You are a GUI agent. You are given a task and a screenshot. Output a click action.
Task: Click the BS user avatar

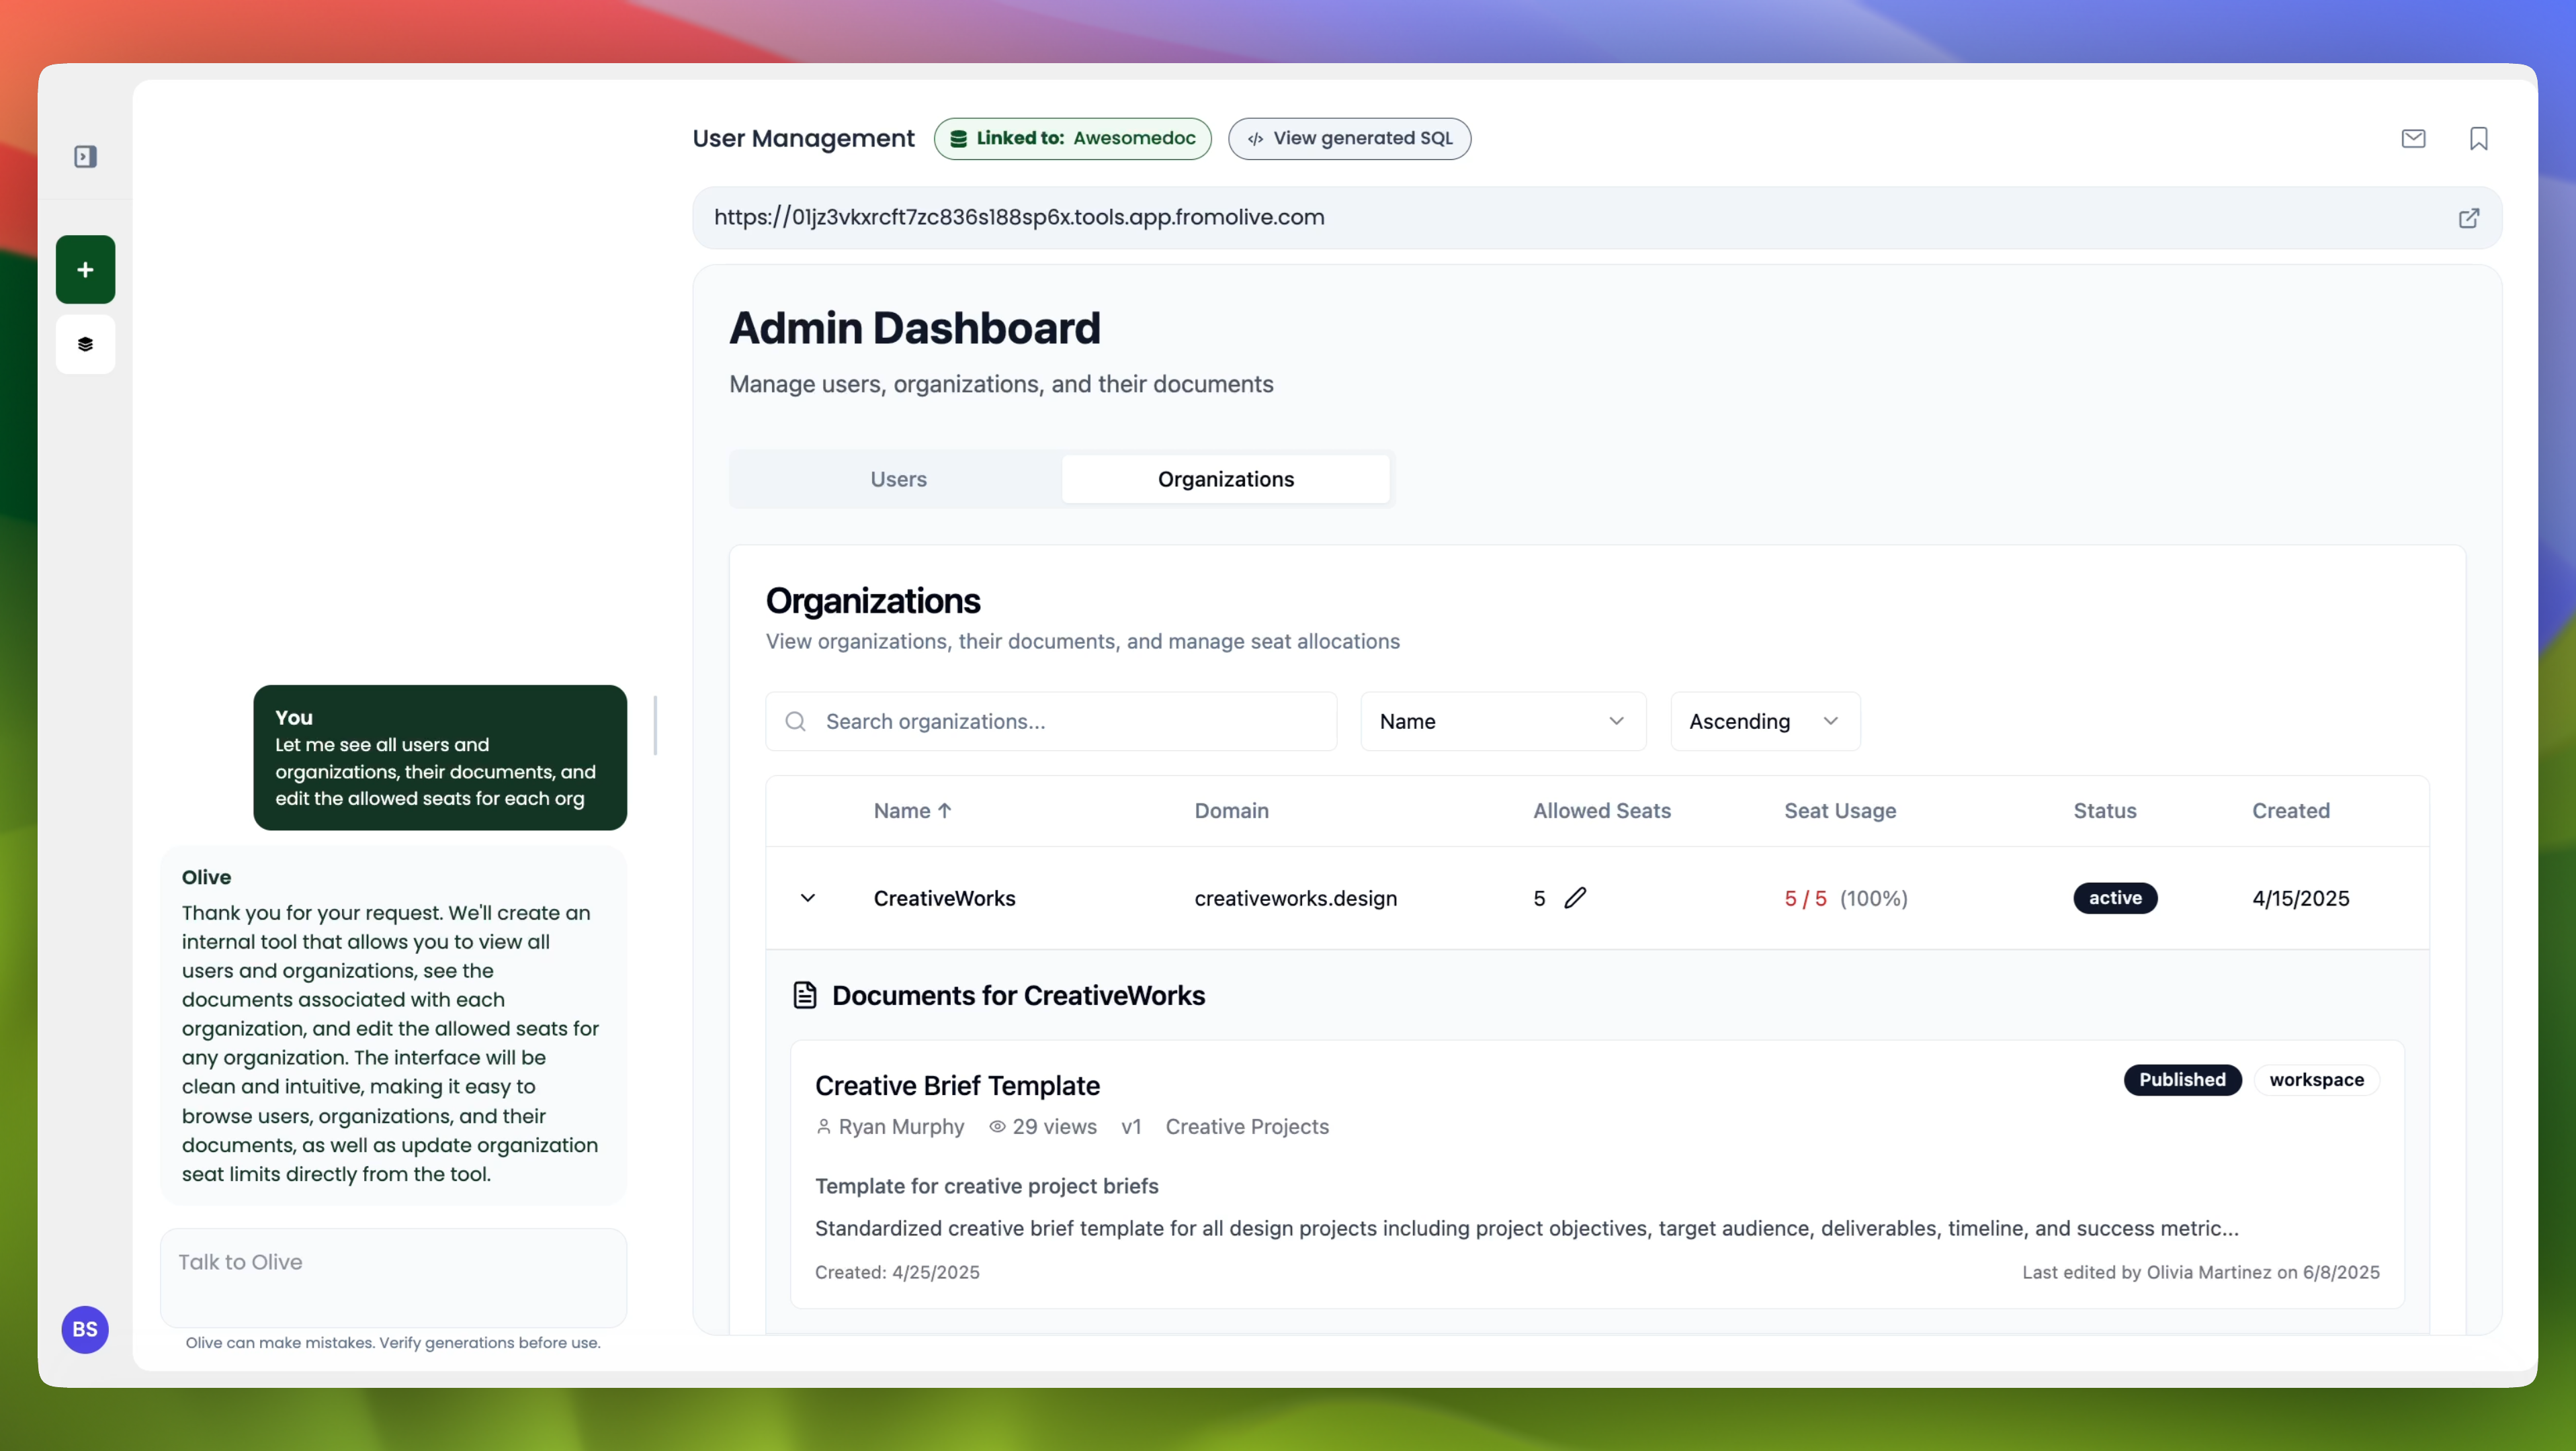coord(85,1329)
